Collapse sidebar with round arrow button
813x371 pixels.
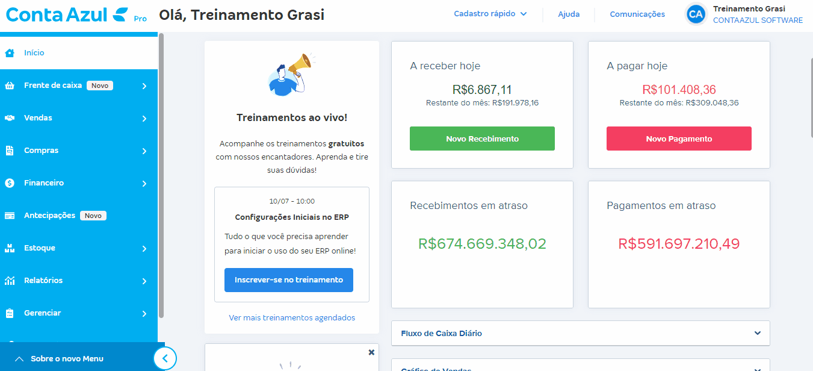point(165,358)
